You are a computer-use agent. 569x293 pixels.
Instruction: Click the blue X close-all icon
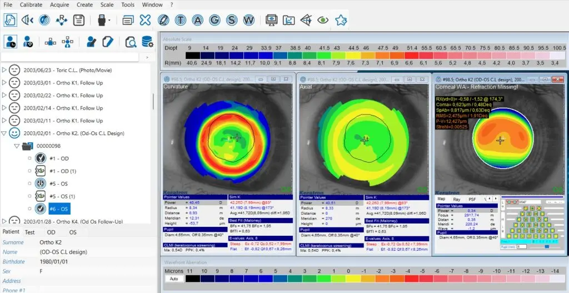point(145,20)
